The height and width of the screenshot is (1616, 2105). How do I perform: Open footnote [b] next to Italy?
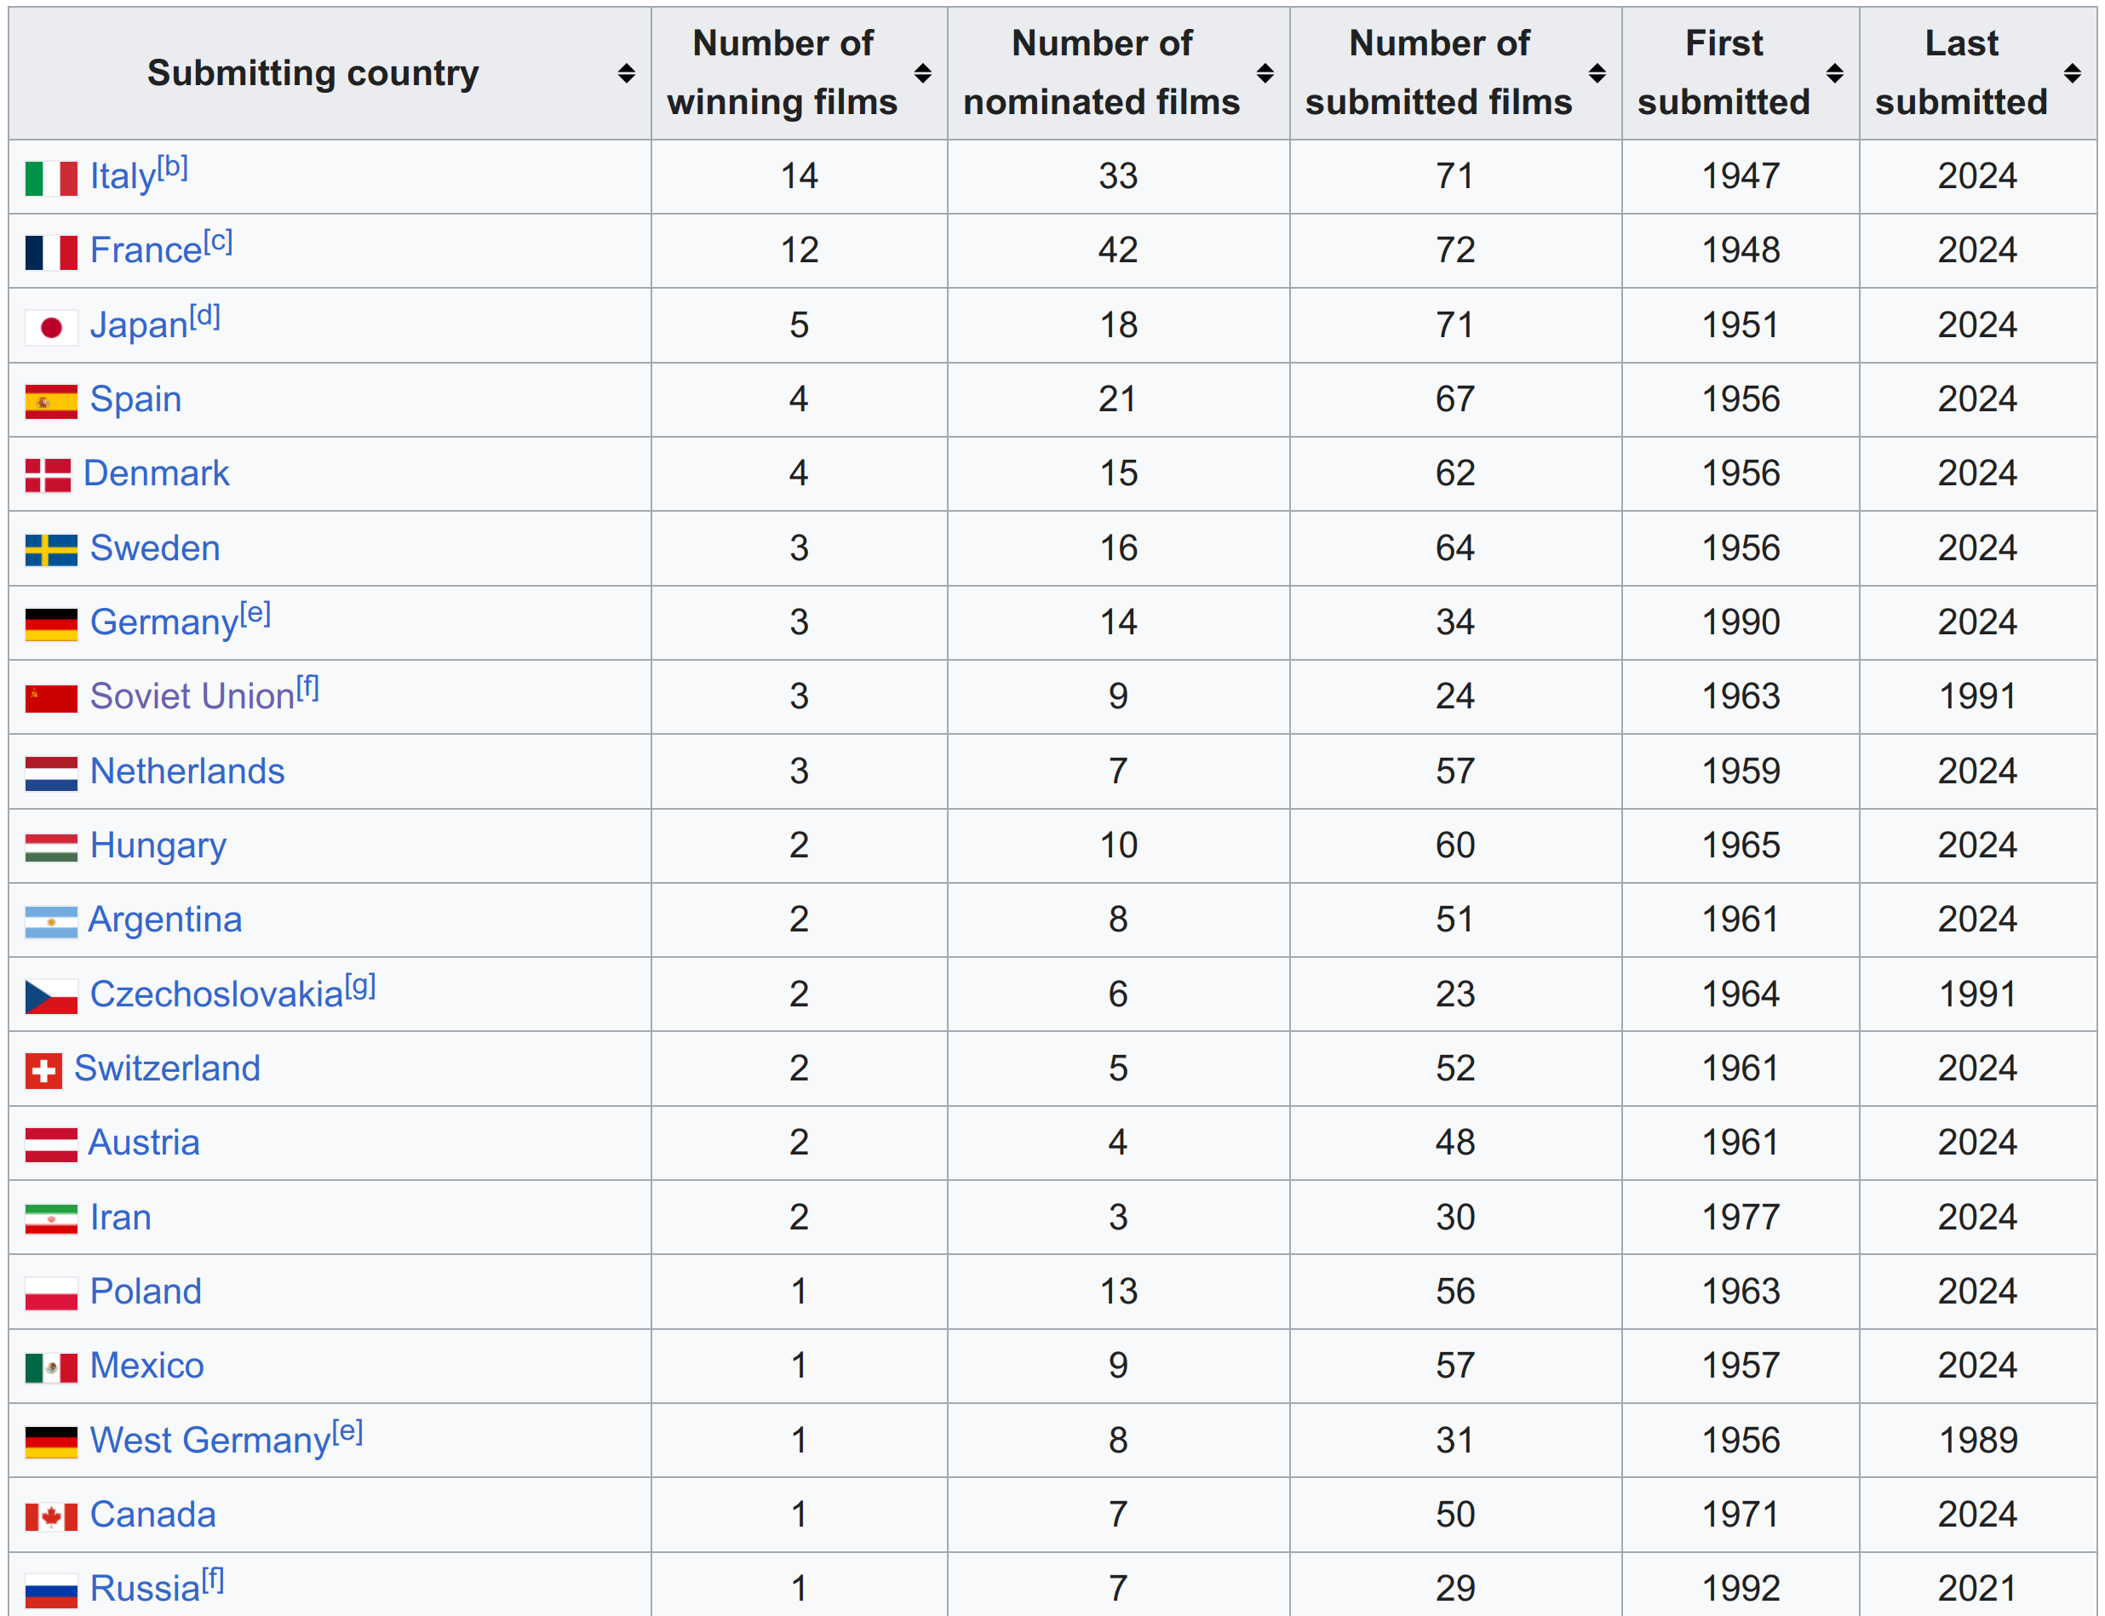coord(172,168)
